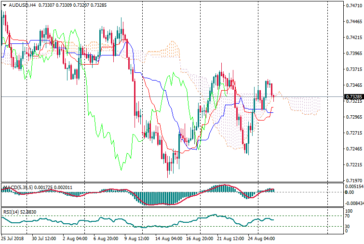Open the chart menu arrow beside AUDUSD
Viewport: 364px width, 244px height.
click(x=4, y=5)
